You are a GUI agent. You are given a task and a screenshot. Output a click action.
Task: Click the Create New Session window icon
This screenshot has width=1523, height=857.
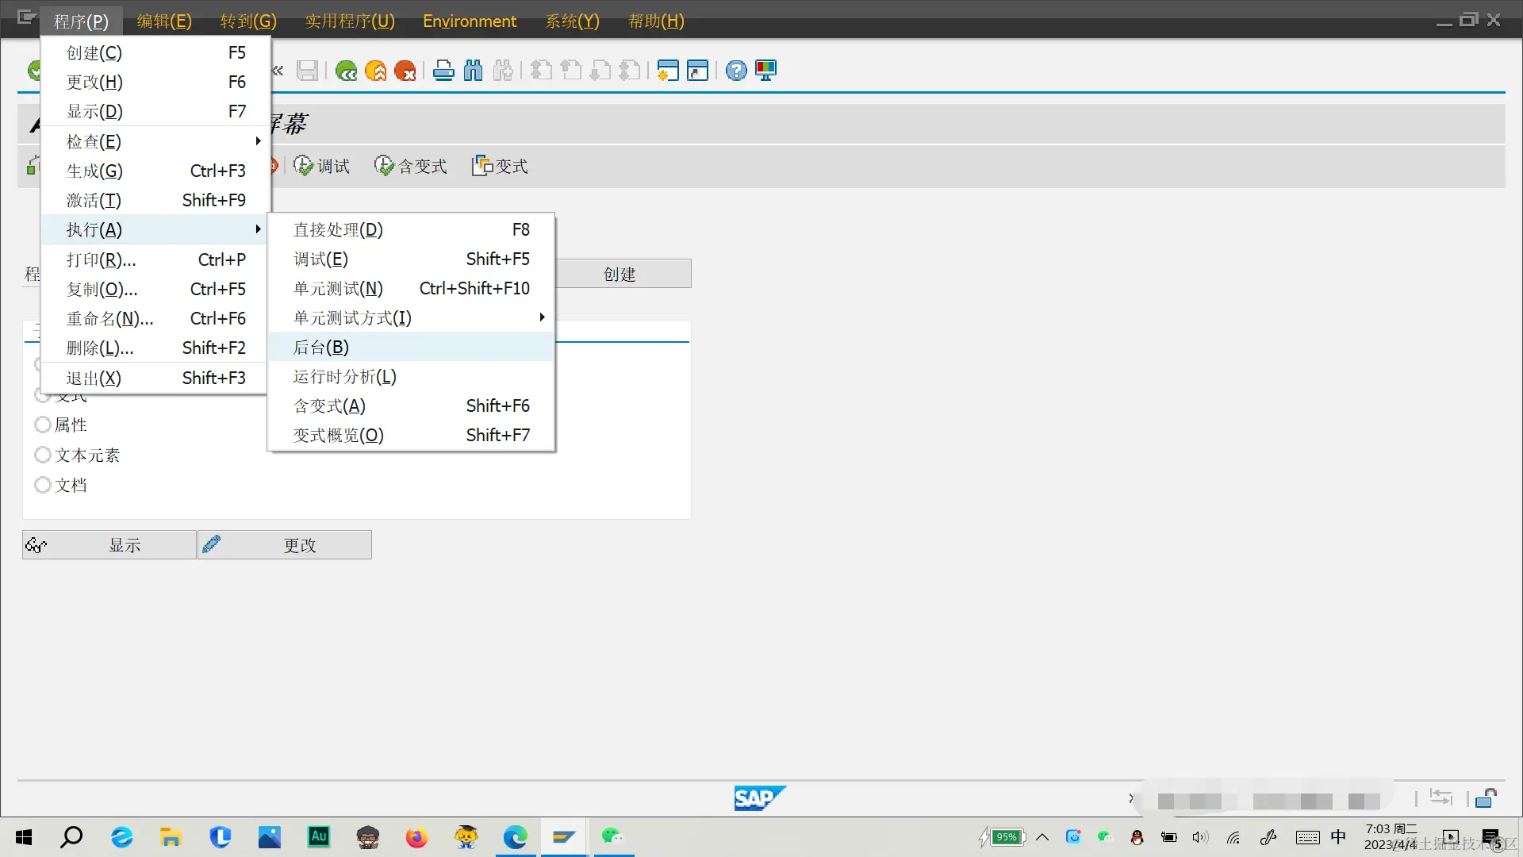coord(668,71)
